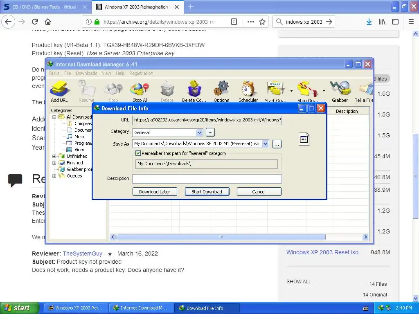Click the plus button to add category

click(x=210, y=132)
